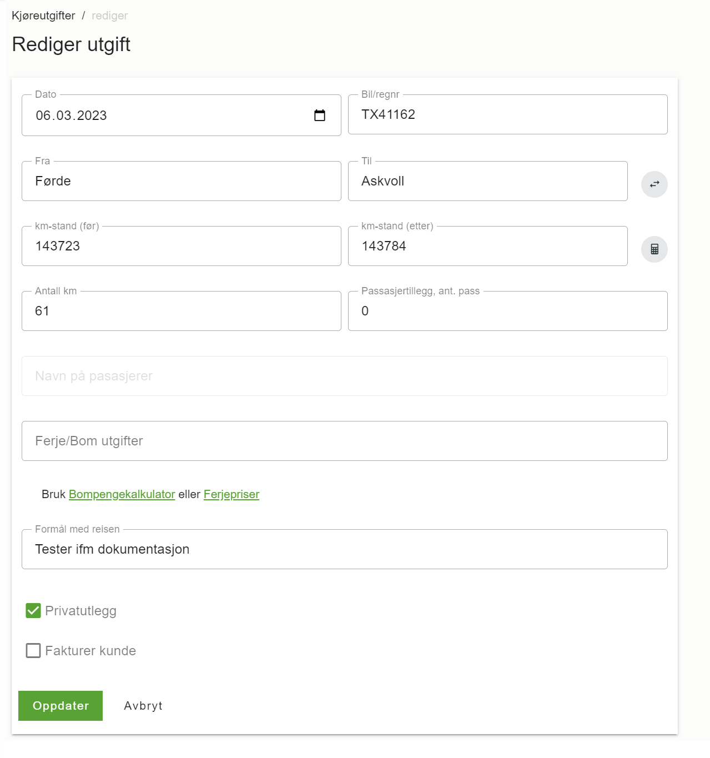Toggle the Privatutlegg checkbox
This screenshot has height=758, width=710.
coord(33,611)
